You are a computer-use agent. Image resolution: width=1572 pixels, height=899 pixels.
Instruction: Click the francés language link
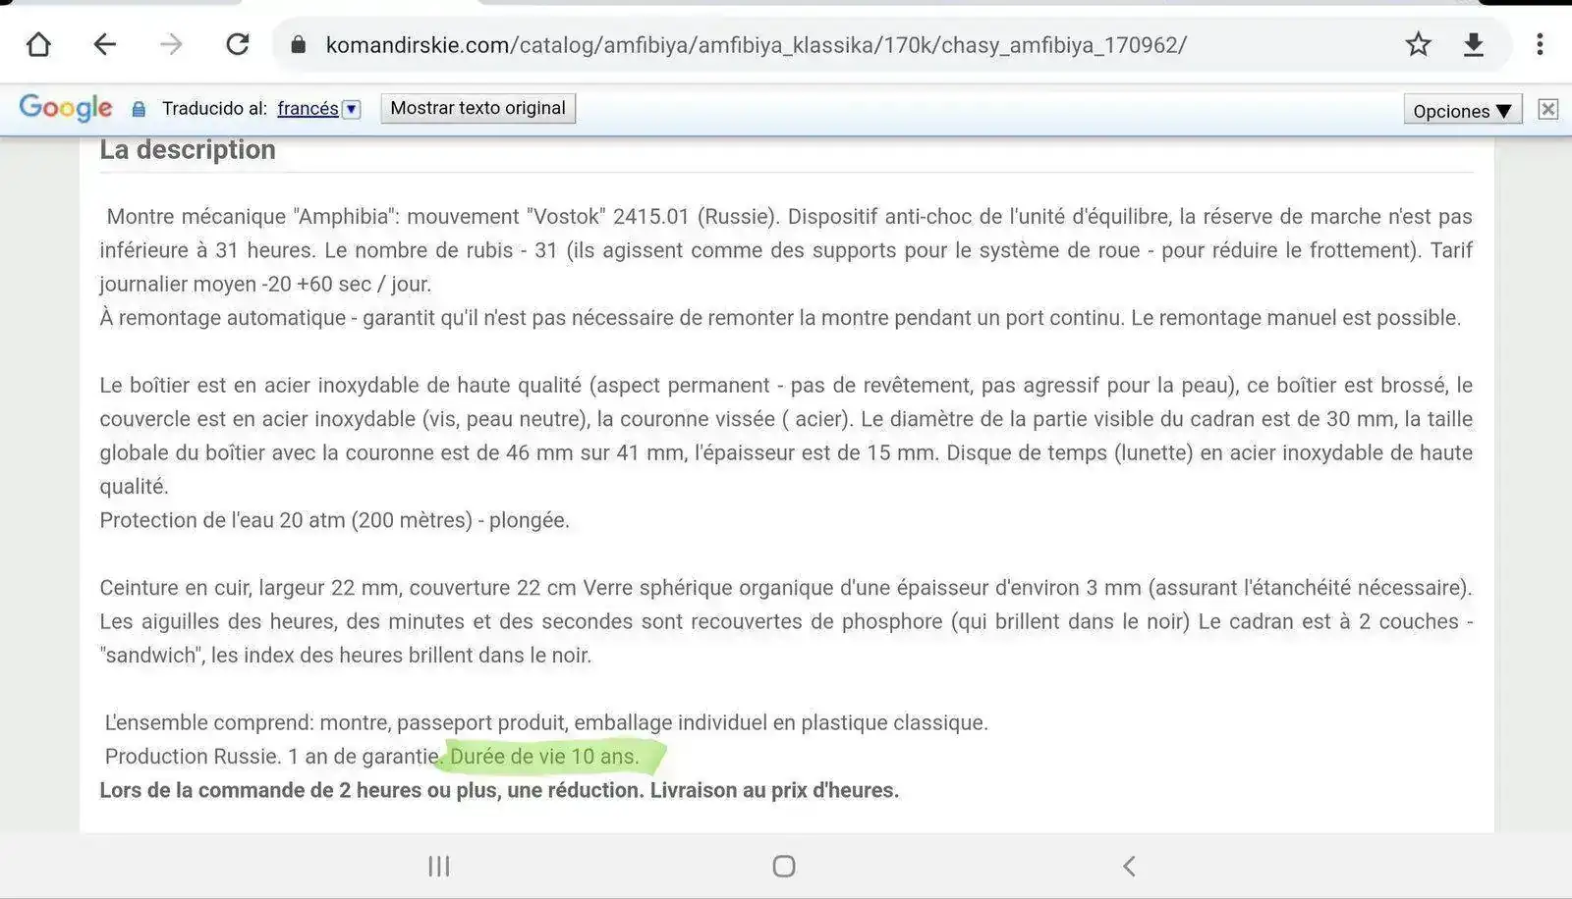(x=308, y=108)
